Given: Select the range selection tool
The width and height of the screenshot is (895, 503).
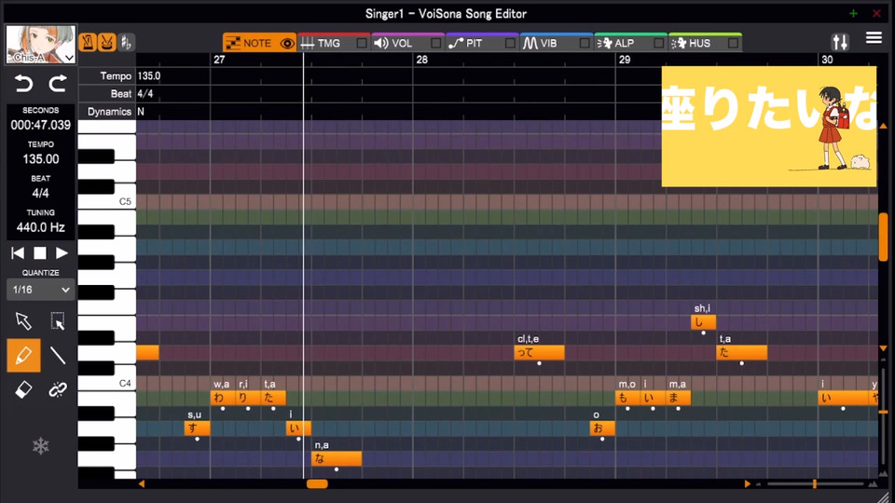Looking at the screenshot, I should pos(58,321).
